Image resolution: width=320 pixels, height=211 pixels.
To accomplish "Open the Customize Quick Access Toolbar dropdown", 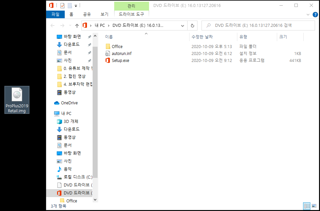I will (x=76, y=6).
